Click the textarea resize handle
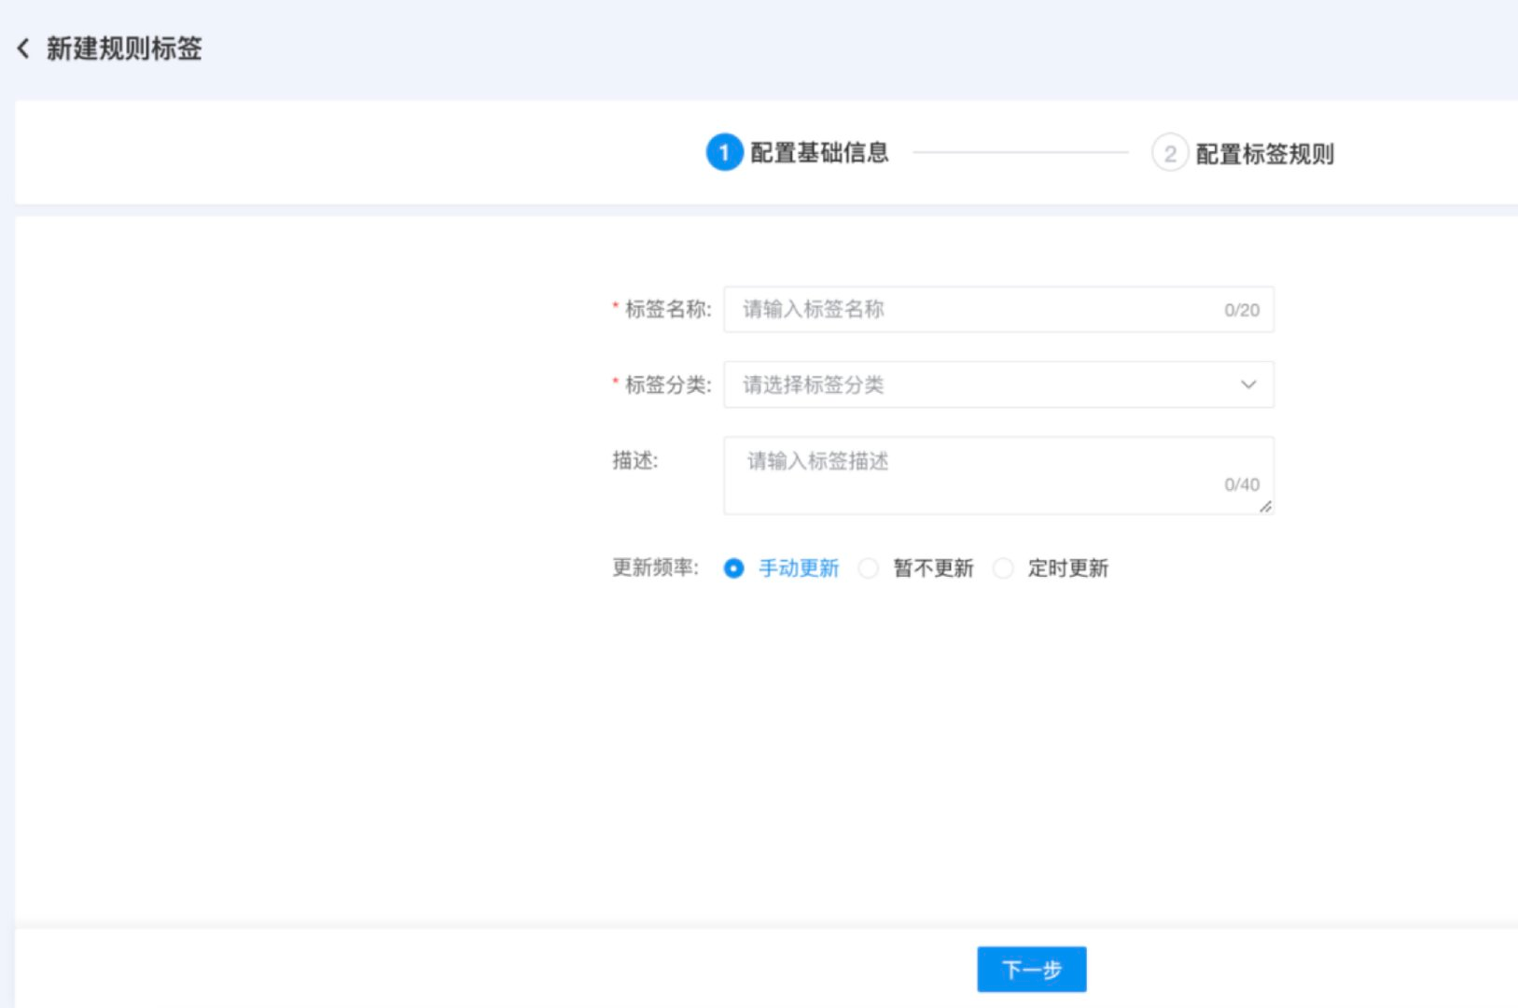Viewport: 1518px width, 1008px height. click(1265, 507)
